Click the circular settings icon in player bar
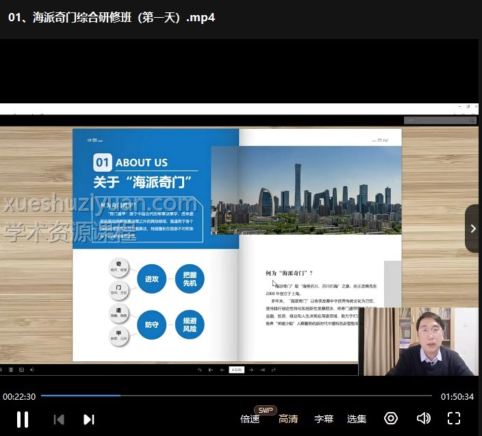Viewport: 482px width, 436px height. 391,418
